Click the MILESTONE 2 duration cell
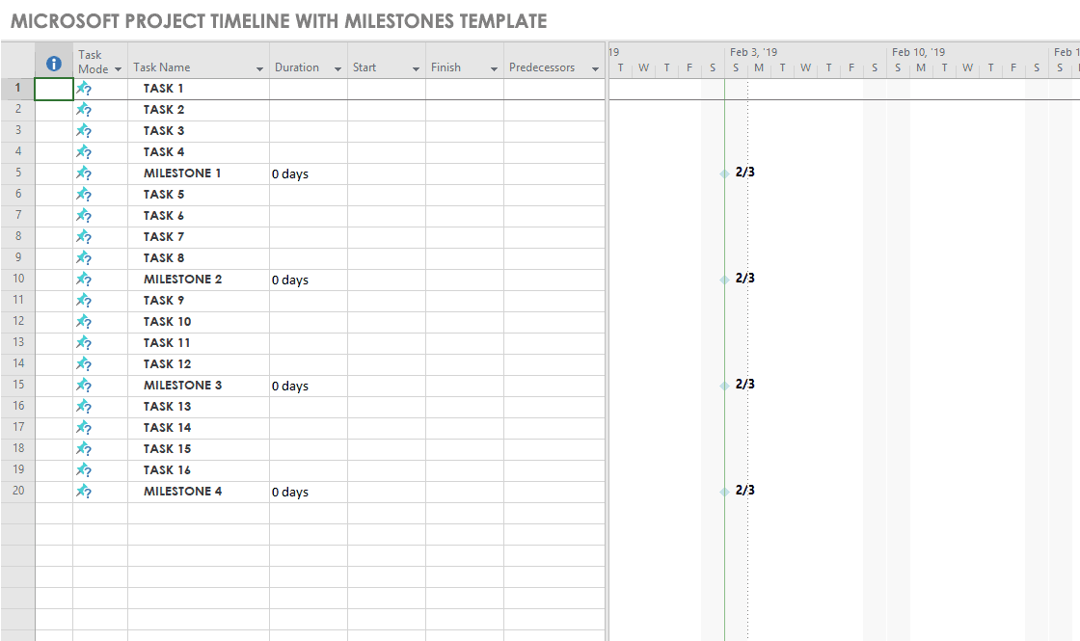Screen dimensions: 1080x641 (x=308, y=280)
